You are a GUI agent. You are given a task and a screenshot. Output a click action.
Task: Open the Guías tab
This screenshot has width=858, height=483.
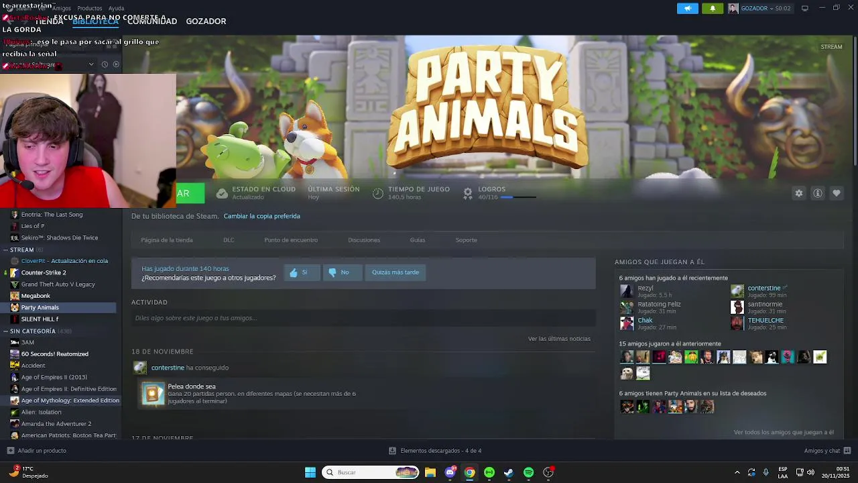[x=418, y=240]
